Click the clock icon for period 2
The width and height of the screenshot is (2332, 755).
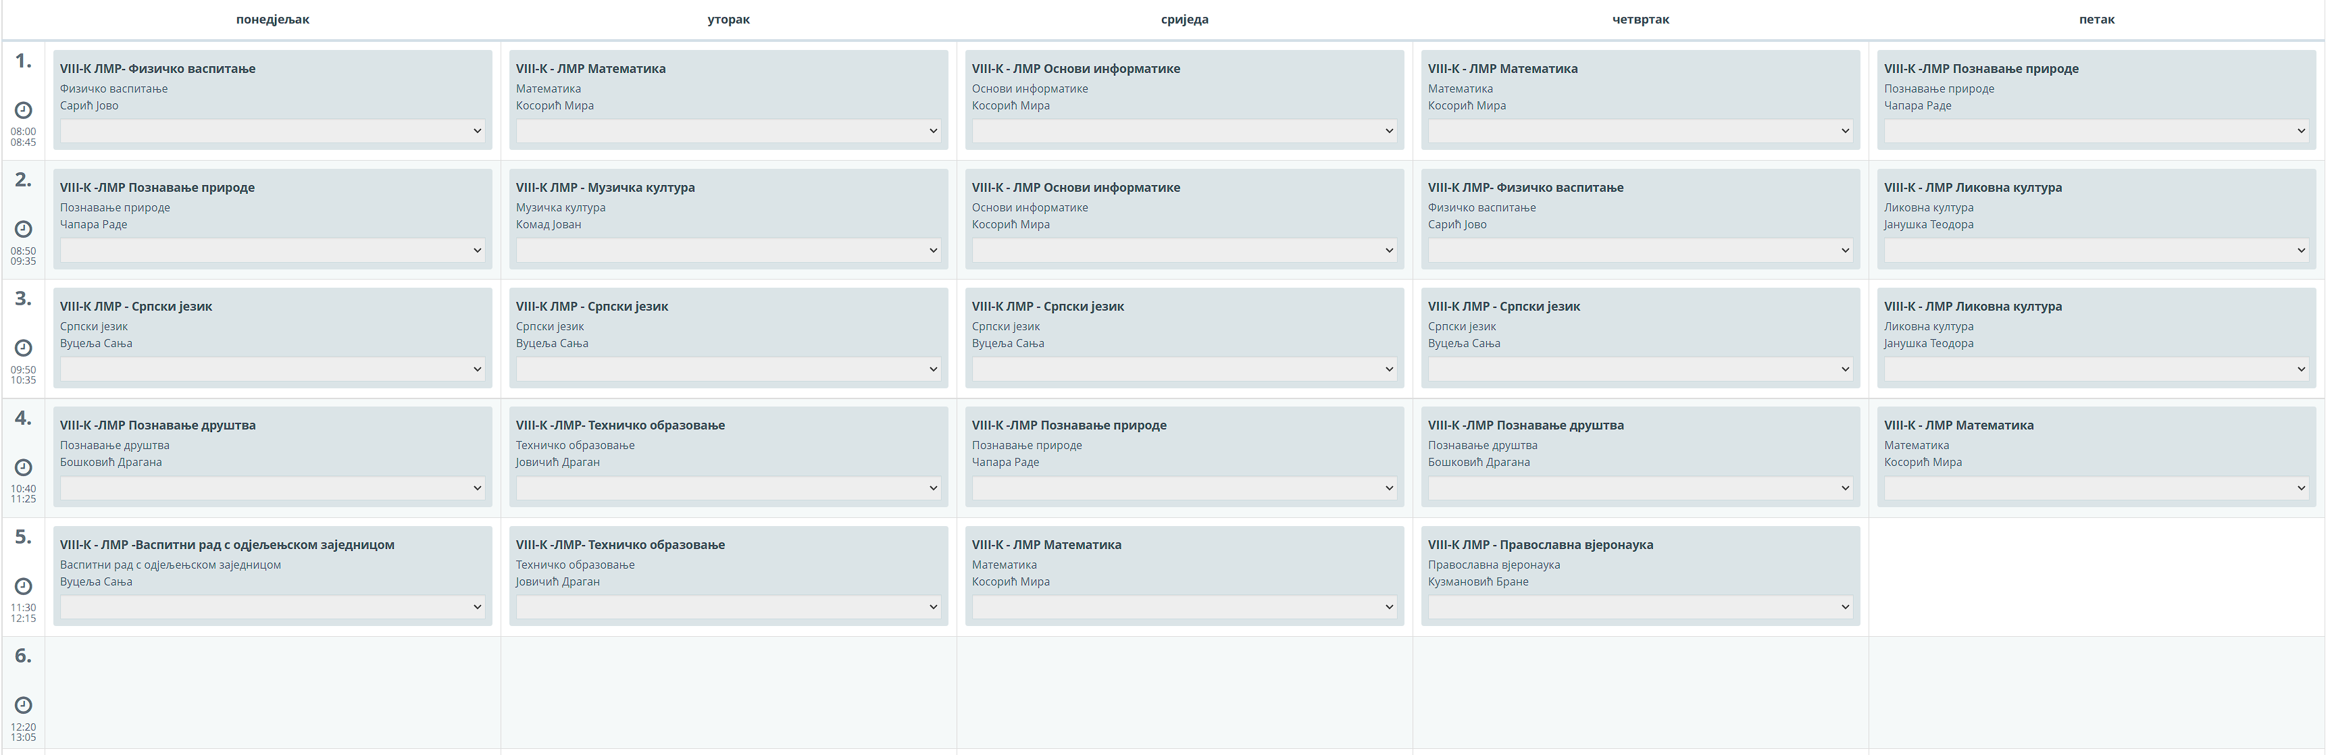point(24,229)
